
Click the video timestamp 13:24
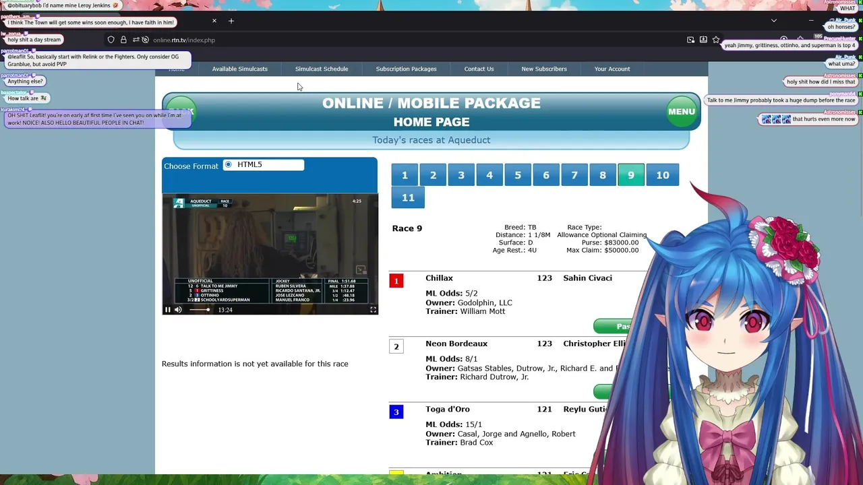[x=225, y=310]
